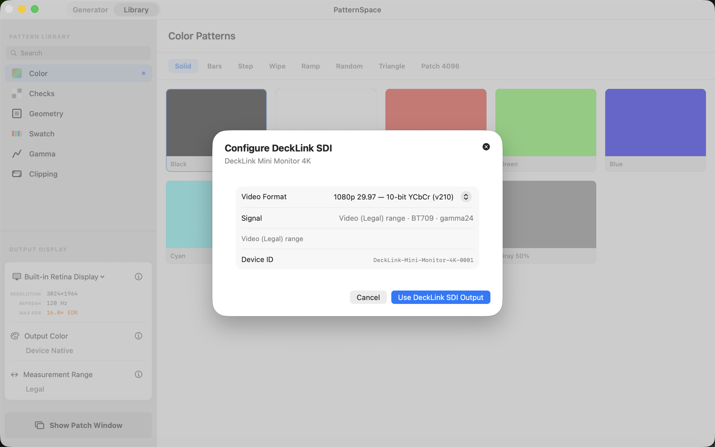Switch to the Generator tab

click(x=90, y=9)
